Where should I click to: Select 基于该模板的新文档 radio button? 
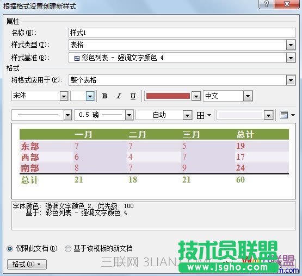point(68,249)
